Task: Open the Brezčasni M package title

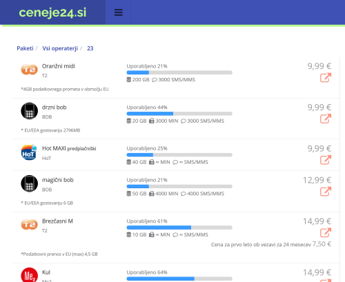Action: coord(57,221)
